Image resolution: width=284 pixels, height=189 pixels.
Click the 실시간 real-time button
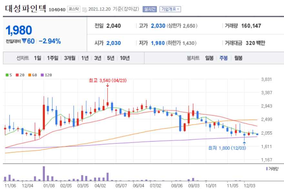coord(149,9)
